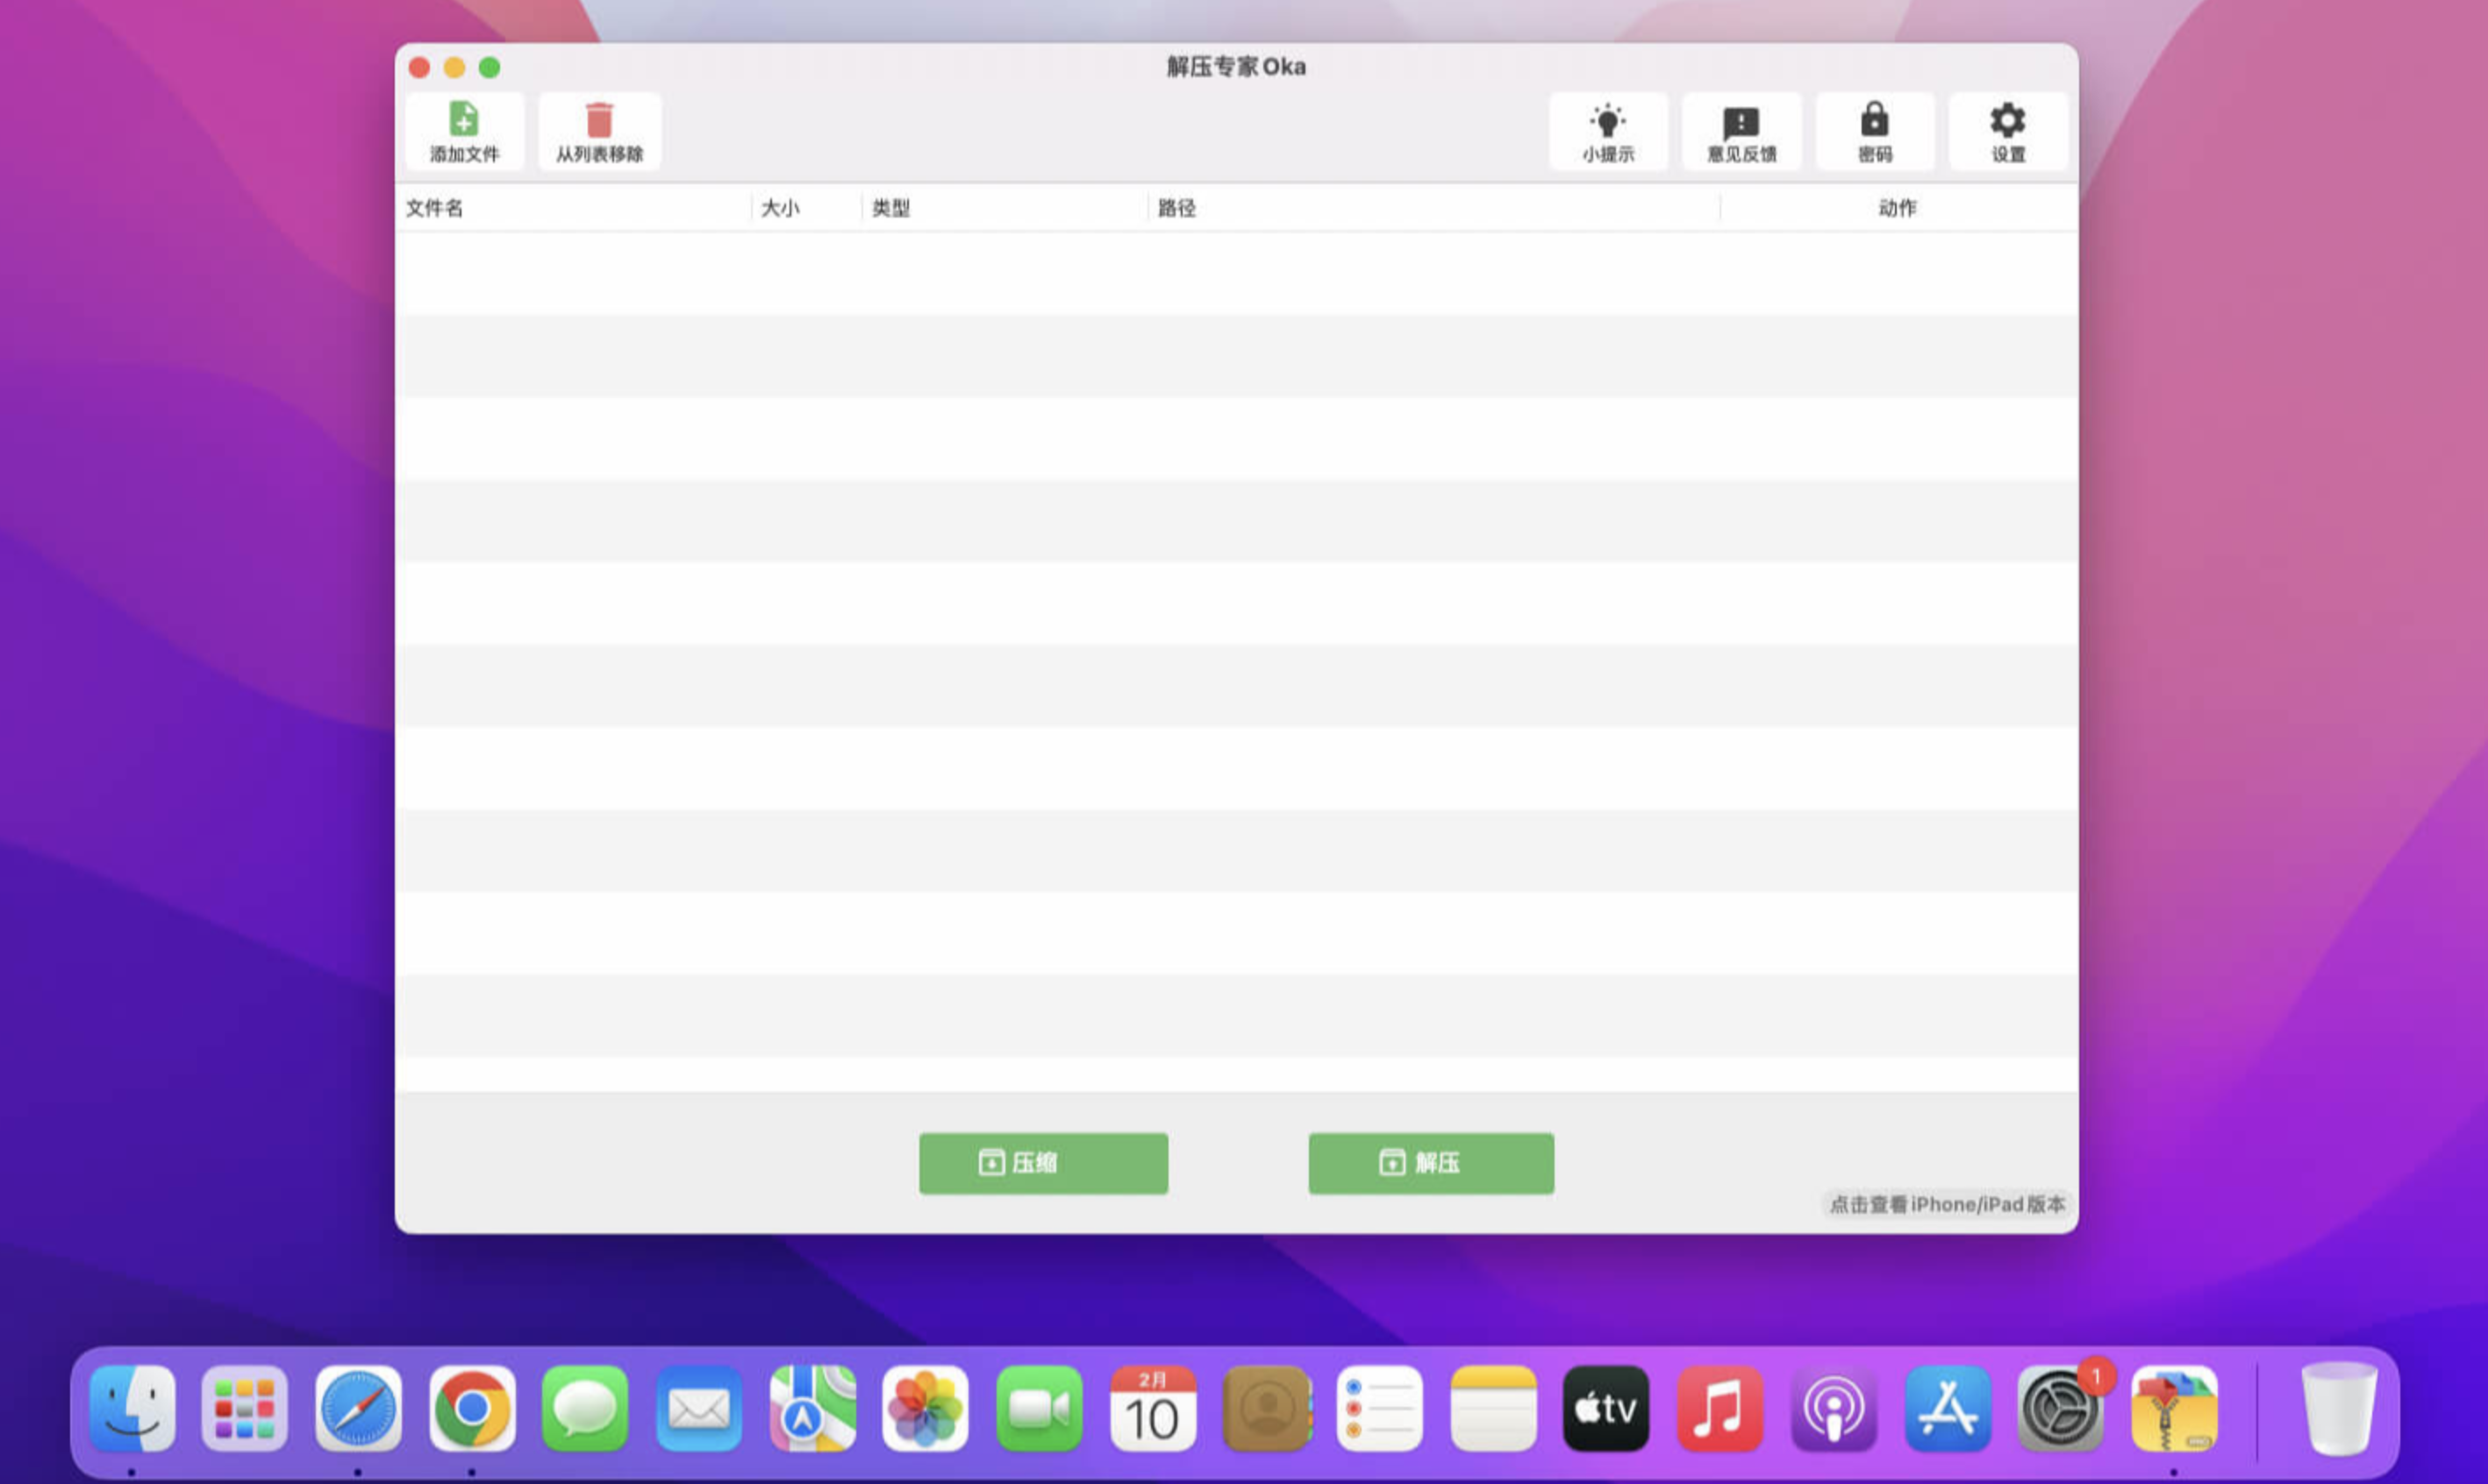This screenshot has width=2488, height=1484.
Task: Open Photos from the Dock
Action: 925,1410
